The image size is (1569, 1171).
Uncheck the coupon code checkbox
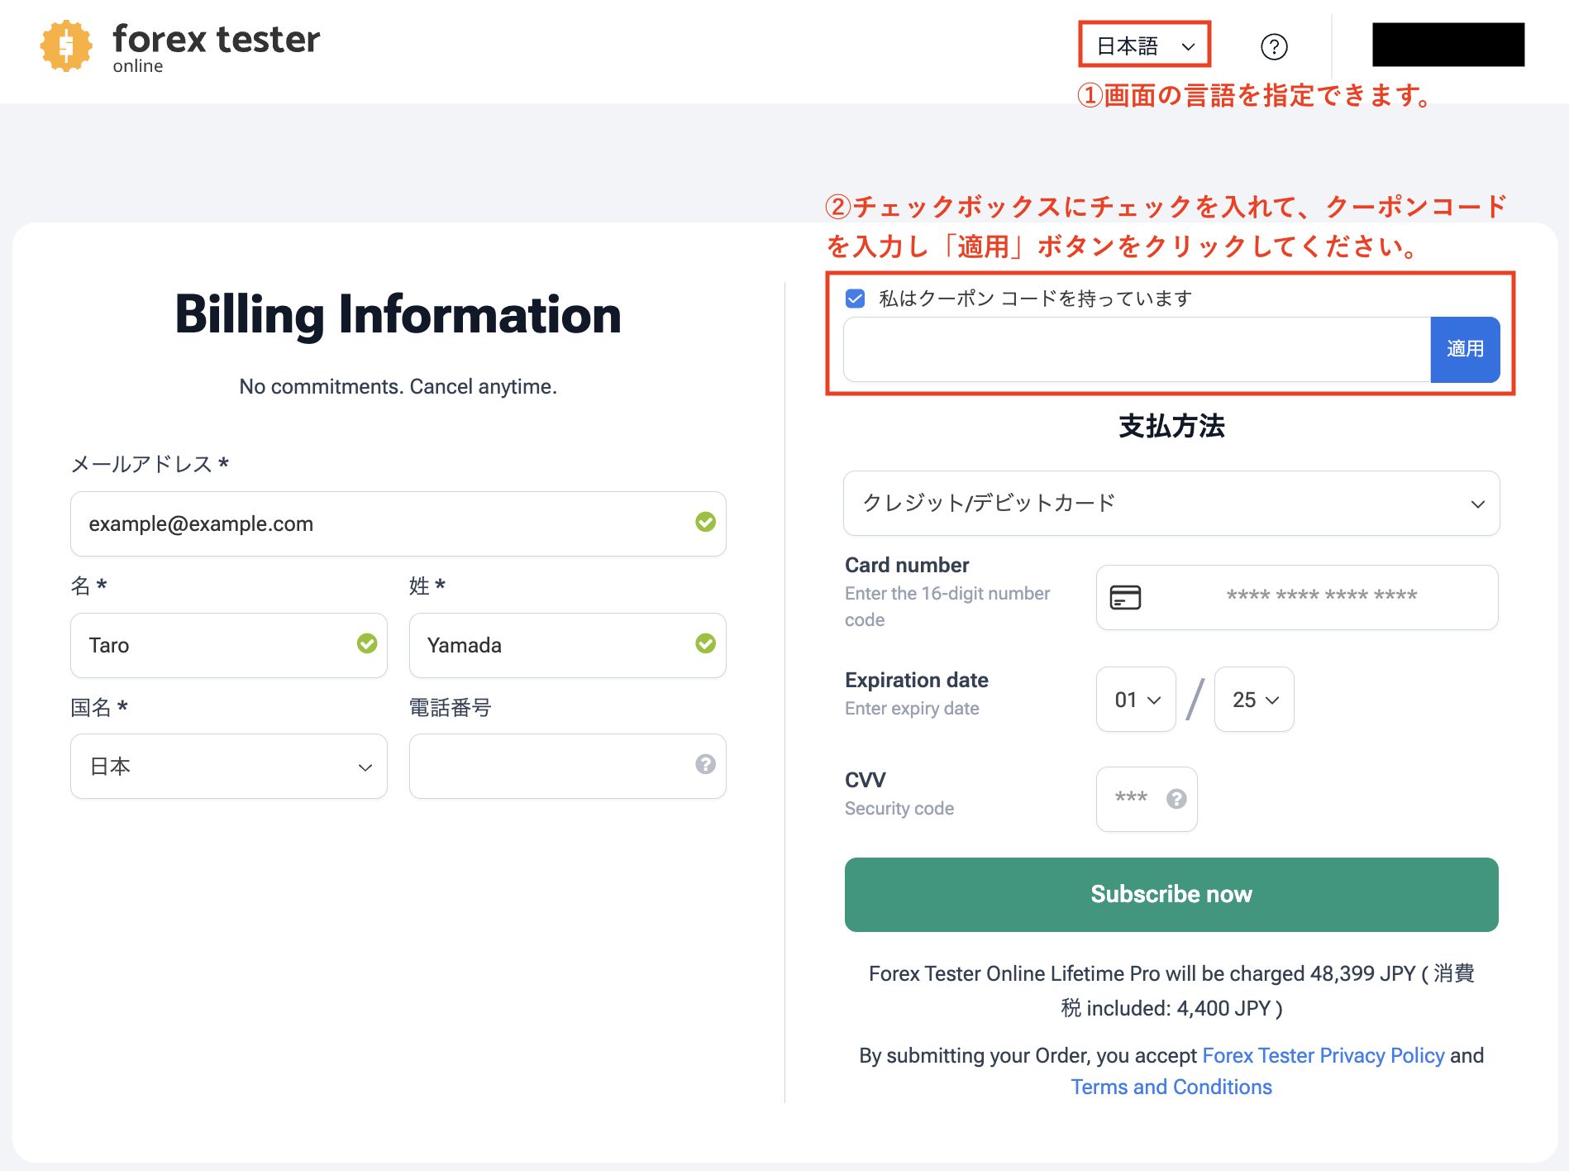(x=856, y=299)
